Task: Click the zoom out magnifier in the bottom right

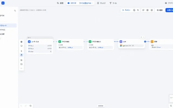Action: click(x=171, y=106)
